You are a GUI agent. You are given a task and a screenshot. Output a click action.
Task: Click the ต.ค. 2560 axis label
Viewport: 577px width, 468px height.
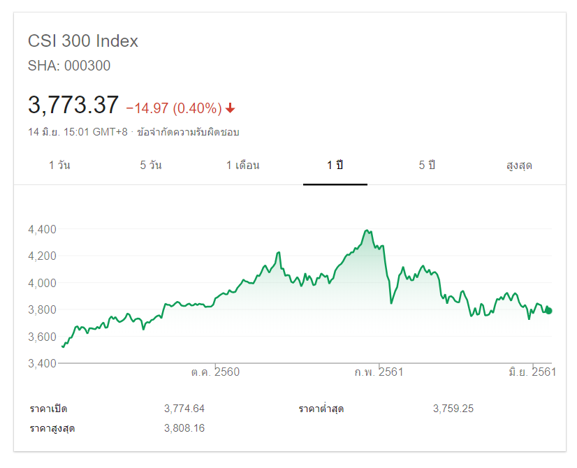coord(215,372)
